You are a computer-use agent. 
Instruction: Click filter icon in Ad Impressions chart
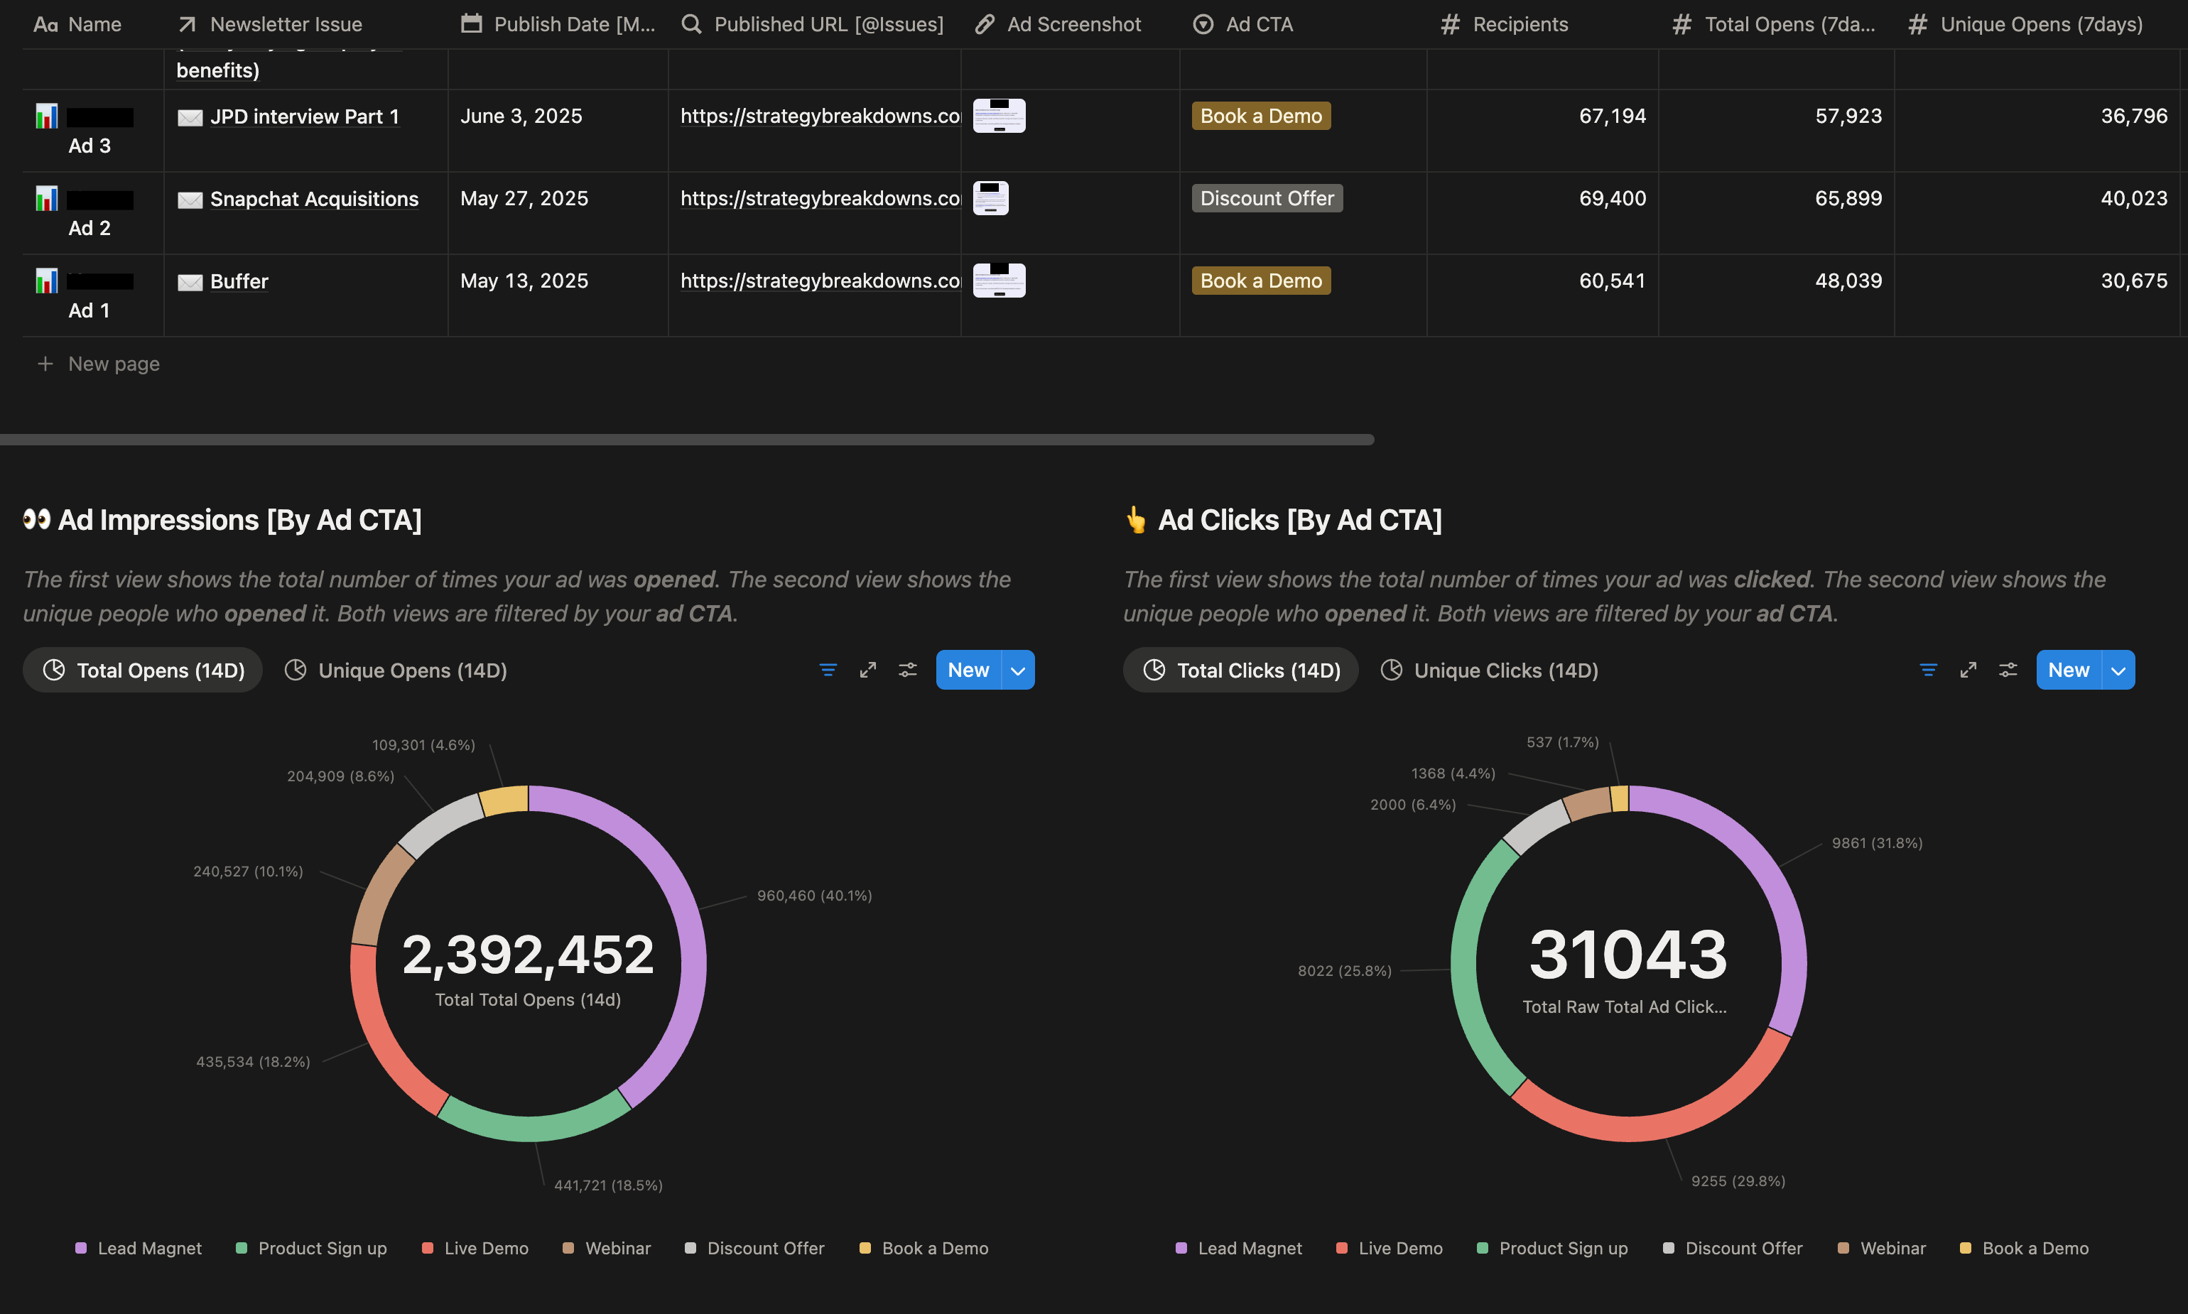pyautogui.click(x=828, y=670)
